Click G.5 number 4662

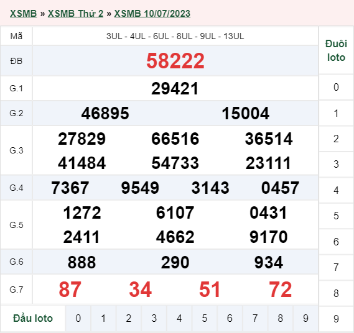(175, 237)
